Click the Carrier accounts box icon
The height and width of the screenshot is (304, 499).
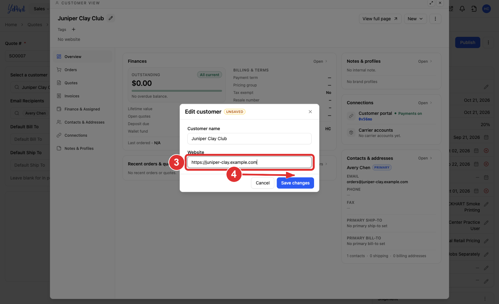coord(351,132)
